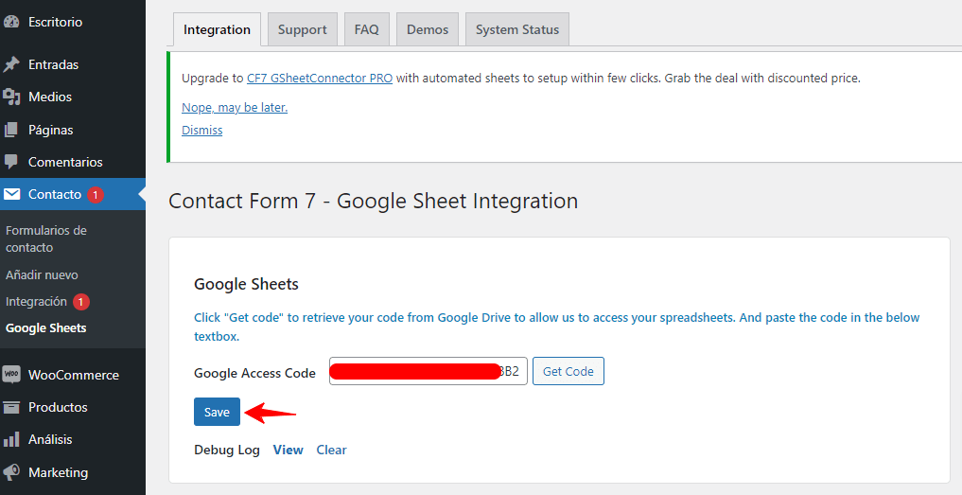Image resolution: width=962 pixels, height=495 pixels.
Task: Click the 'Google Sheets' section heading
Action: tap(246, 284)
